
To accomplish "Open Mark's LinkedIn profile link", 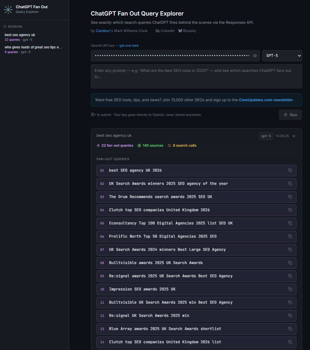I will click(x=165, y=31).
